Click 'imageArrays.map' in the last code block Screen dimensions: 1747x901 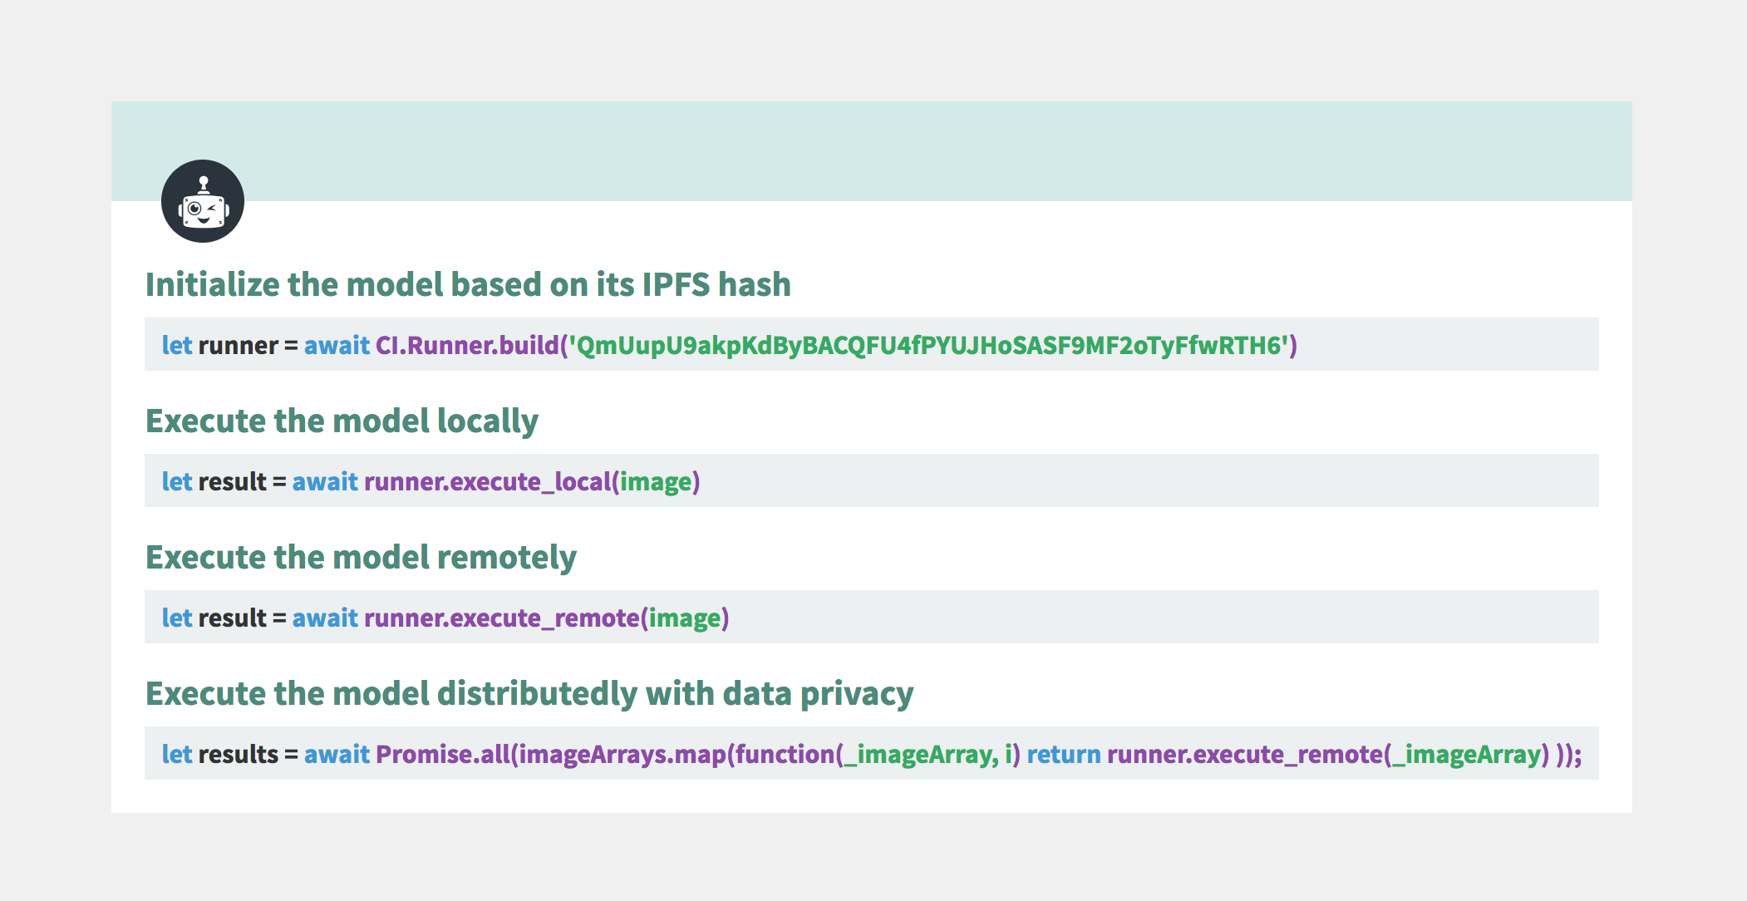click(622, 754)
